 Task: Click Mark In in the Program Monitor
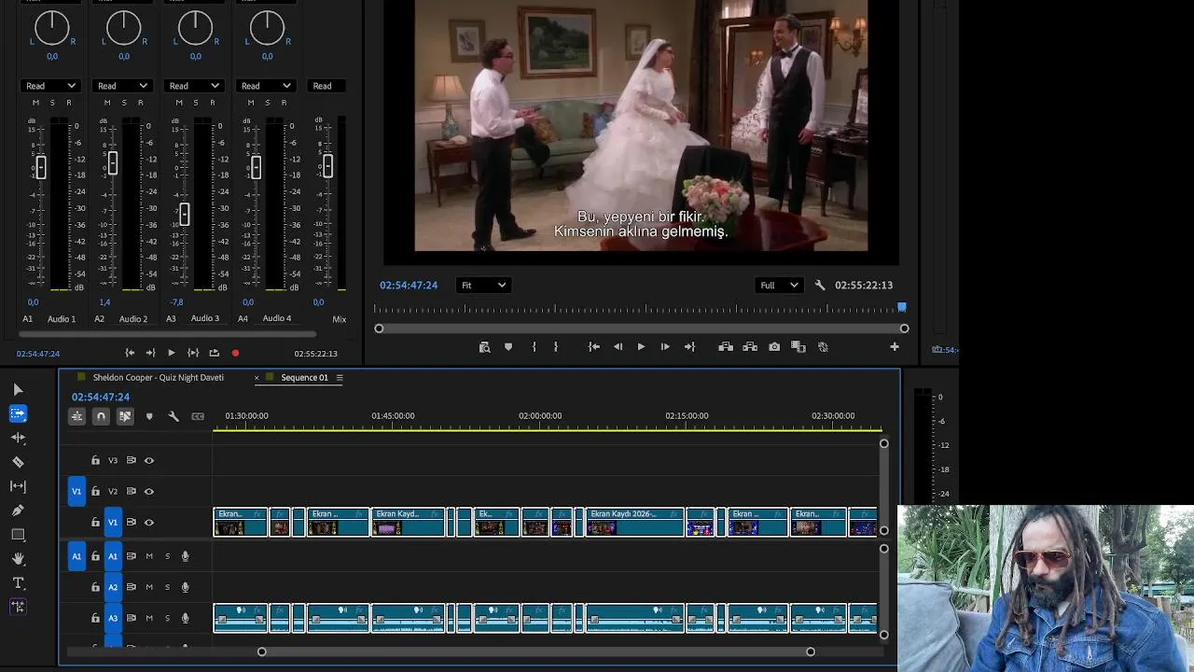[x=534, y=347]
